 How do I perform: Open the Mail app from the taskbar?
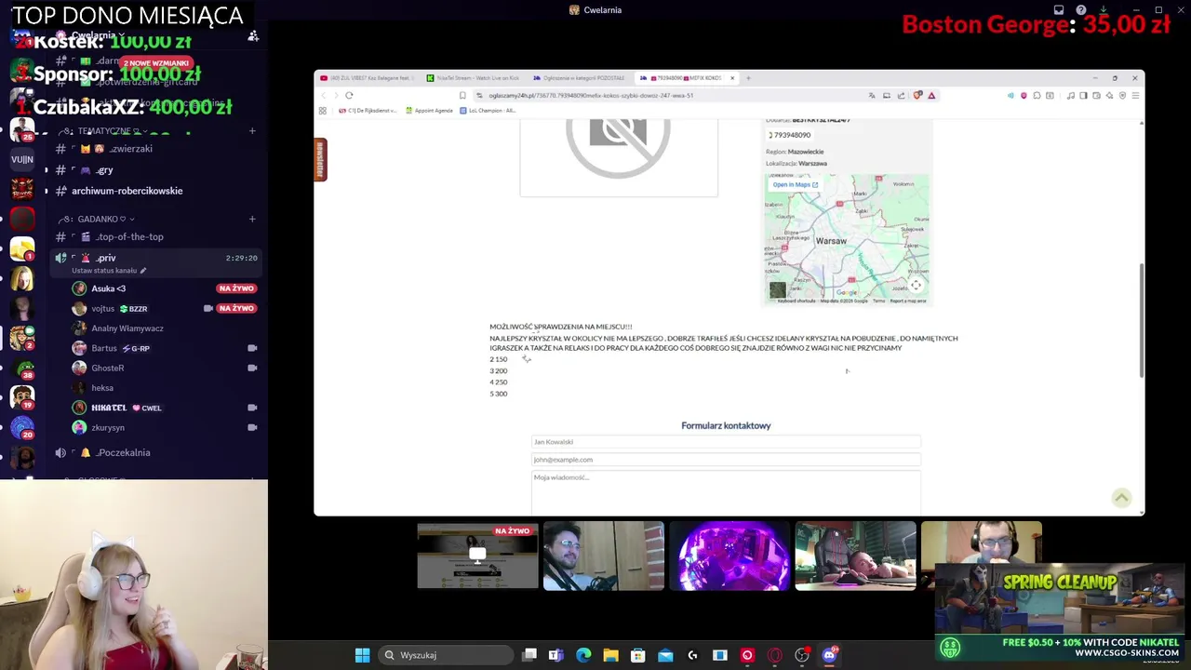click(665, 655)
